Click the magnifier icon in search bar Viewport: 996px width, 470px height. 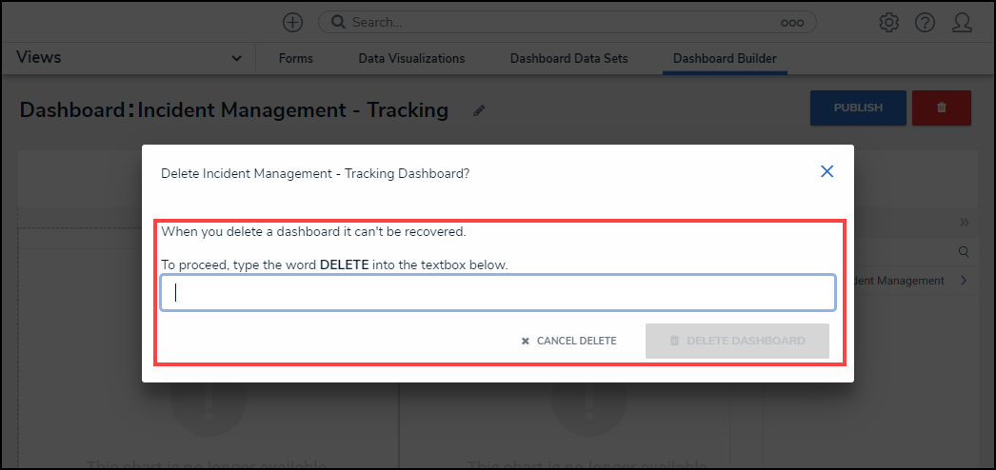click(336, 22)
